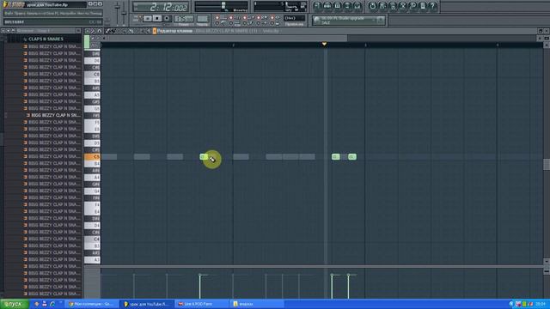550x309 pixels.
Task: Toggle the Browser view icon
Action: 347,6
